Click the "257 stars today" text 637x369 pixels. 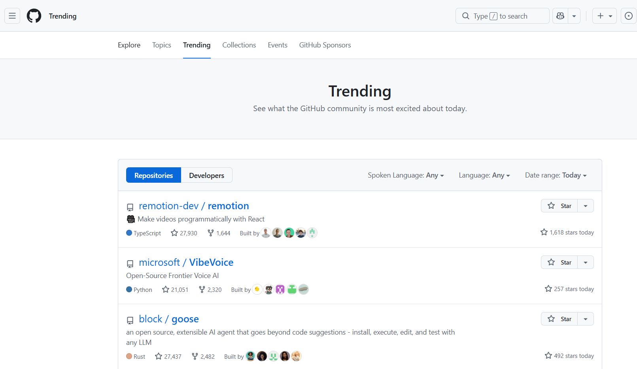click(574, 289)
